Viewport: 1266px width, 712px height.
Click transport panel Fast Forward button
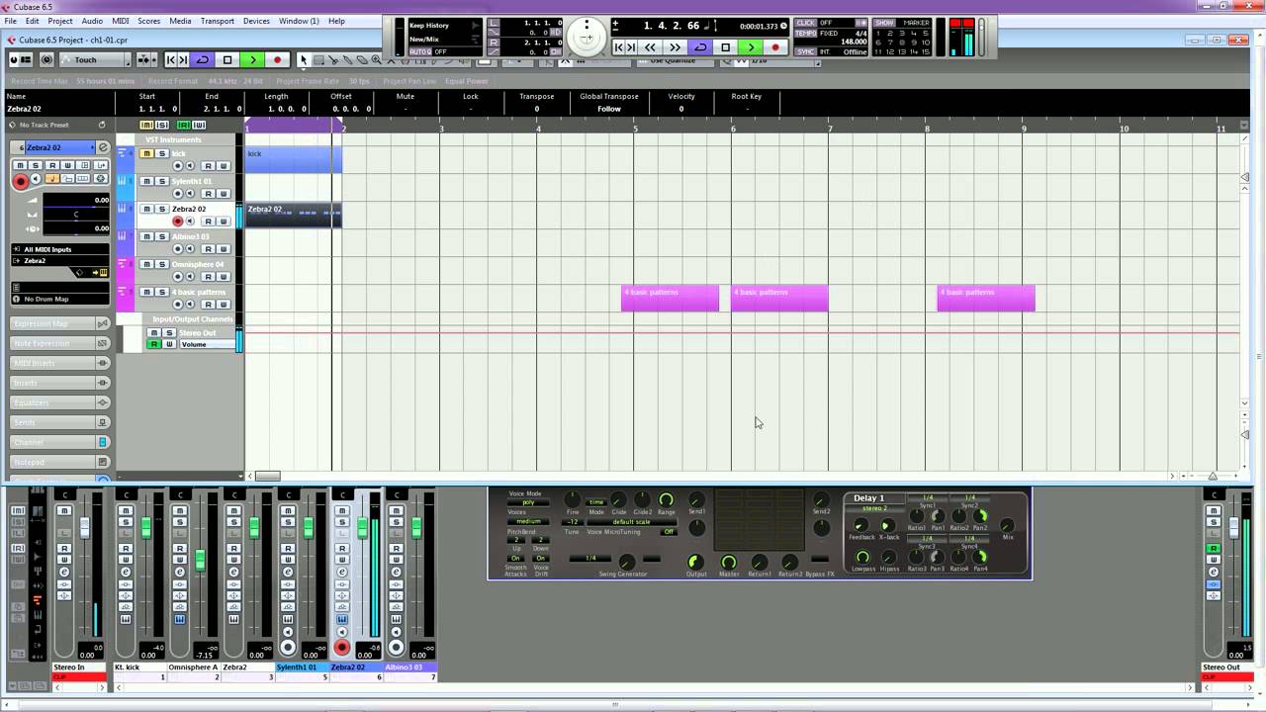pyautogui.click(x=675, y=46)
